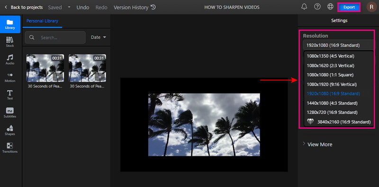Click Redo in the top bar
The width and height of the screenshot is (379, 187).
[x=101, y=7]
